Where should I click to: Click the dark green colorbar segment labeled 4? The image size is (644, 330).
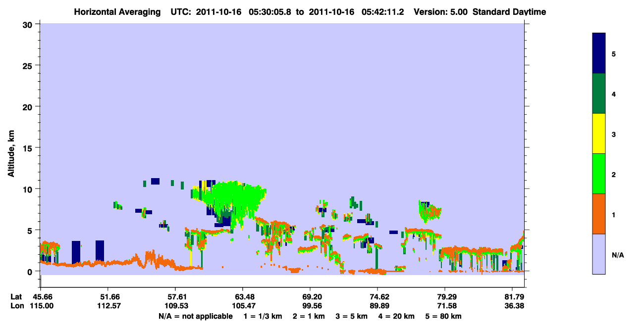(x=599, y=94)
